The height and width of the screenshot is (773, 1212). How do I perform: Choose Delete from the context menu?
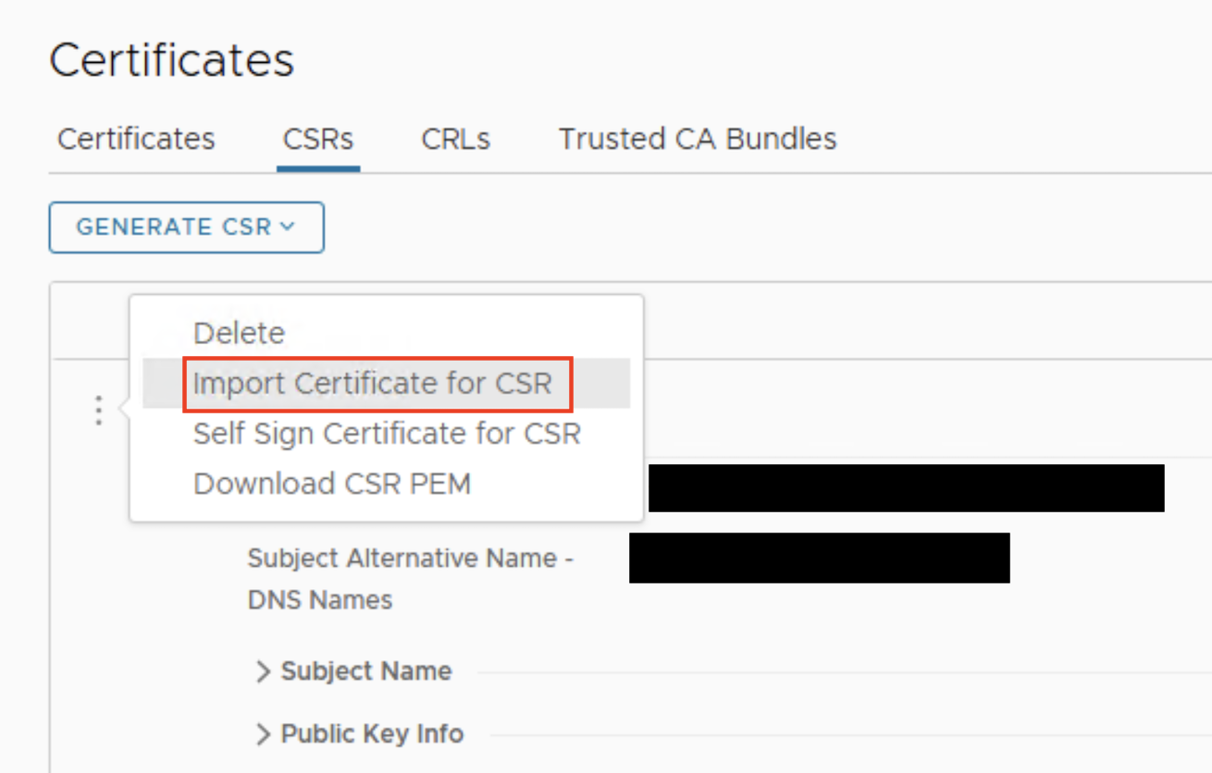coord(239,333)
